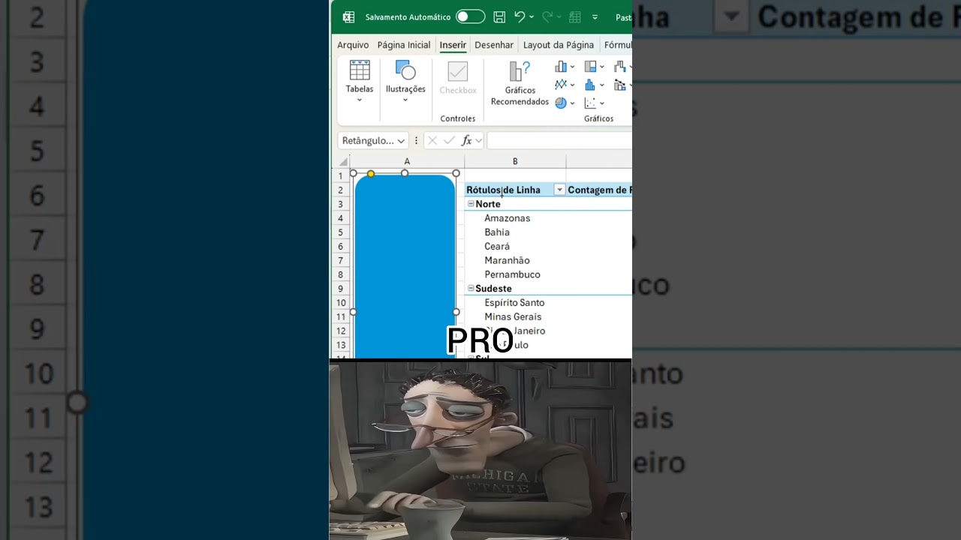Select column B header

pos(515,161)
